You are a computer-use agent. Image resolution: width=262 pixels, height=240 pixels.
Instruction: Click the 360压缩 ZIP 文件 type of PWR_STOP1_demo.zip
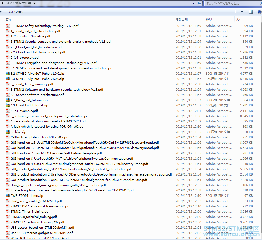(x=218, y=196)
